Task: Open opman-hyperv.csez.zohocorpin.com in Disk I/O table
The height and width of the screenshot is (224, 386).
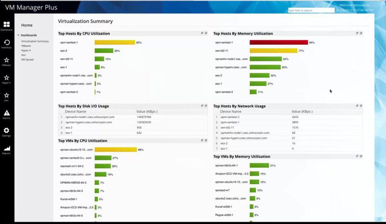Action: (x=89, y=122)
